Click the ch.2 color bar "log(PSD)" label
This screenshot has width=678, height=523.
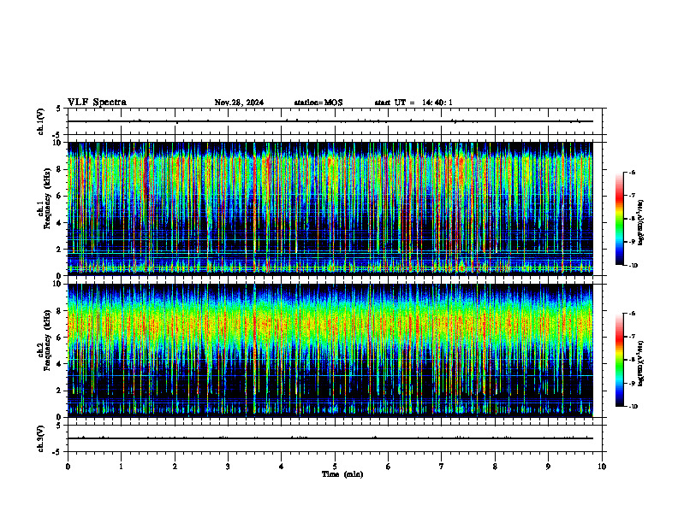click(x=641, y=363)
